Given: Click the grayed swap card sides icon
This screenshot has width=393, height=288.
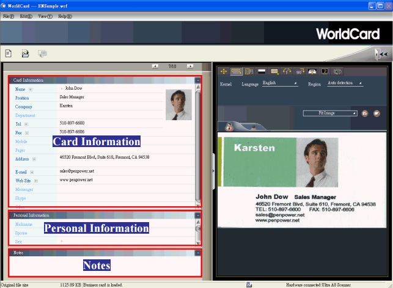Looking at the screenshot, I should (x=337, y=71).
